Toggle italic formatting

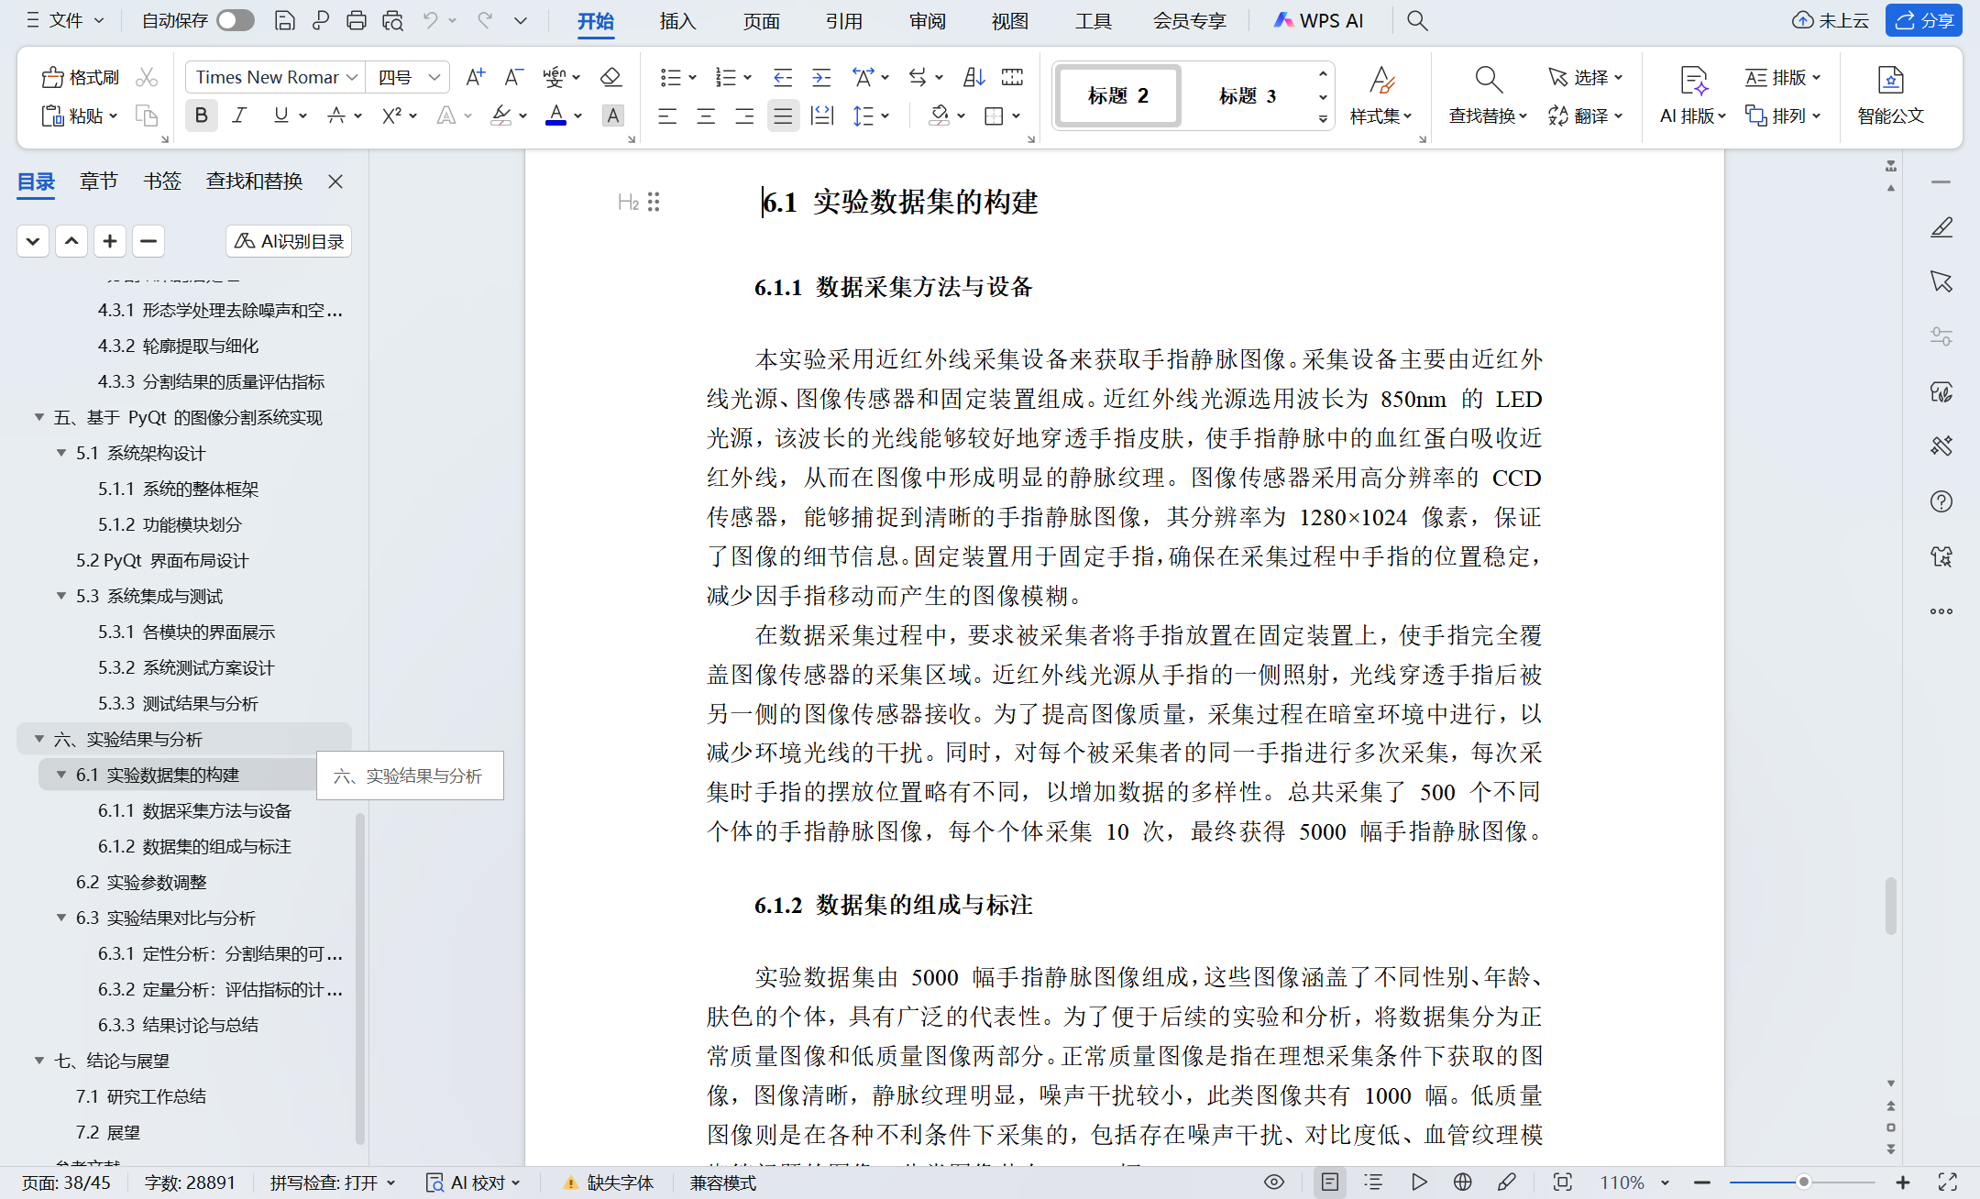tap(239, 115)
